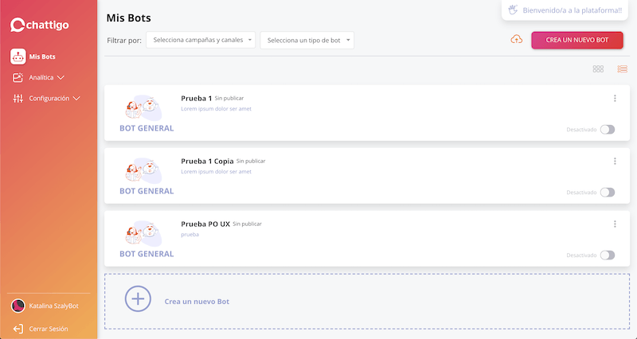Turn on the Prueba PO UX toggle
637x339 pixels.
(608, 255)
